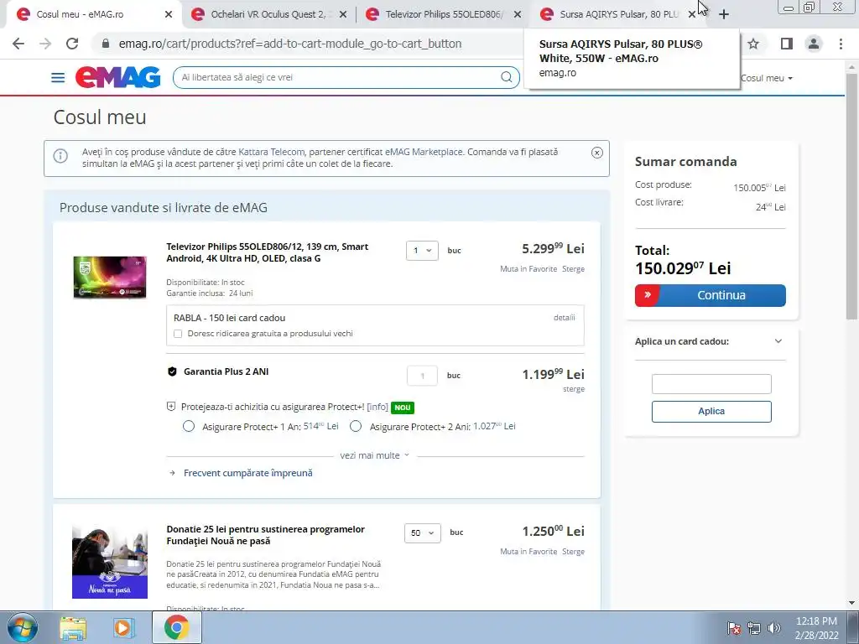Open File Explorer from the taskbar
Screen dimensions: 859x644
73,627
